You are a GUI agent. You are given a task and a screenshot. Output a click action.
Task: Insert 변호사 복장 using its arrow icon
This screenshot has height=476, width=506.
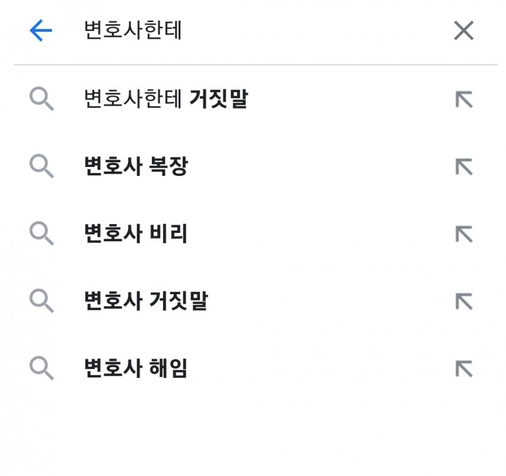[463, 167]
